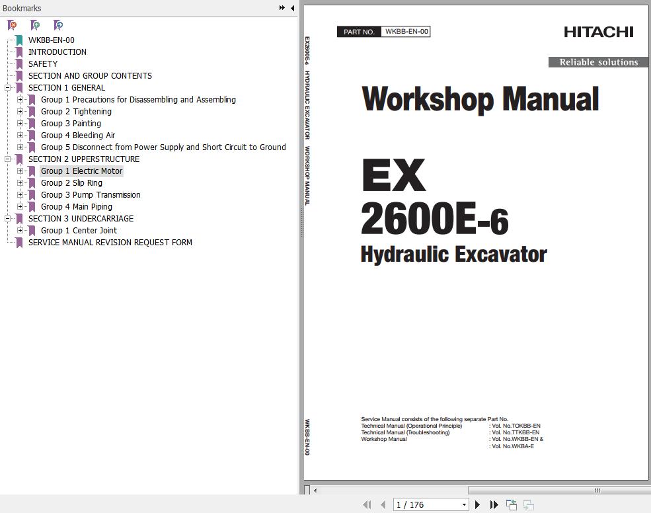Open Group 4 Main Piping bookmark
Viewport: 651px width, 513px height.
click(x=77, y=207)
